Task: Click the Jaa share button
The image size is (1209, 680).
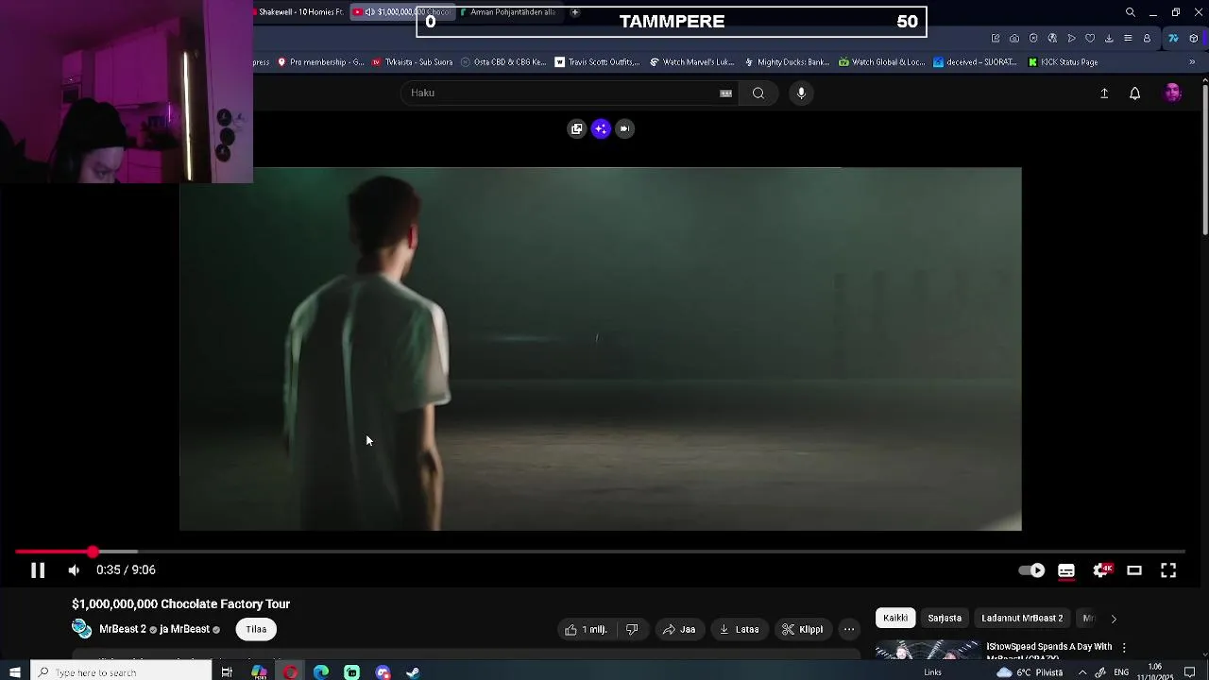Action: [x=679, y=630]
